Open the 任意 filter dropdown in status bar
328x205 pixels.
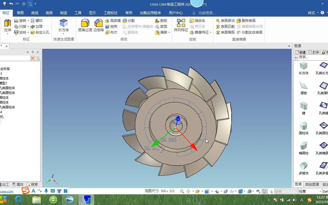[x=320, y=191]
